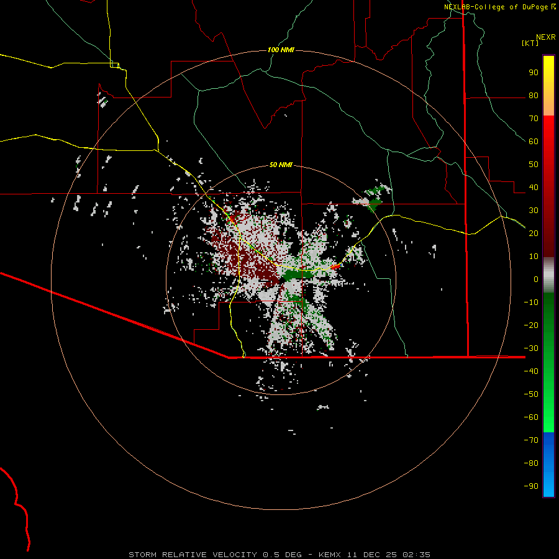
Task: Click the 60 value on velocity scale
Action: click(x=534, y=142)
